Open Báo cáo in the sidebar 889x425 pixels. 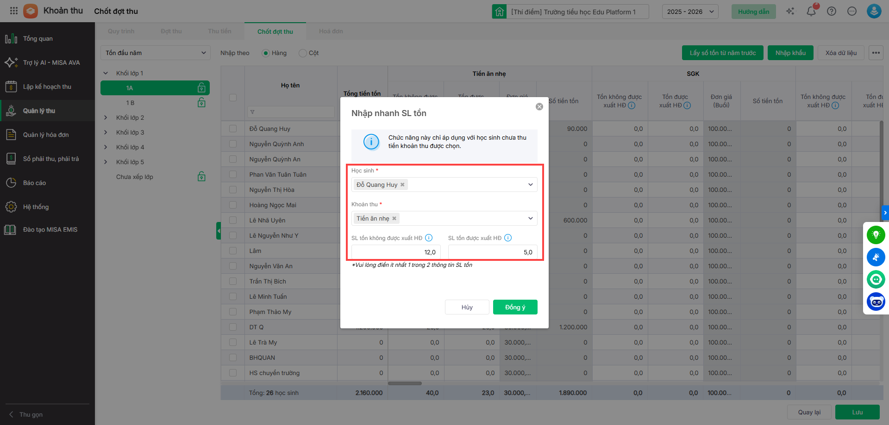(34, 183)
